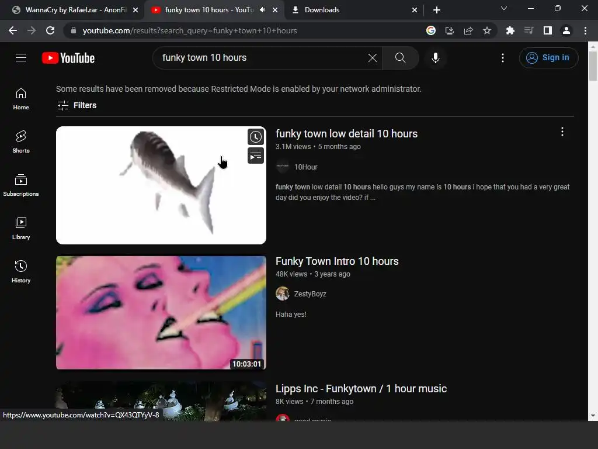Click the YouTube logo
The height and width of the screenshot is (449, 598).
(x=68, y=58)
